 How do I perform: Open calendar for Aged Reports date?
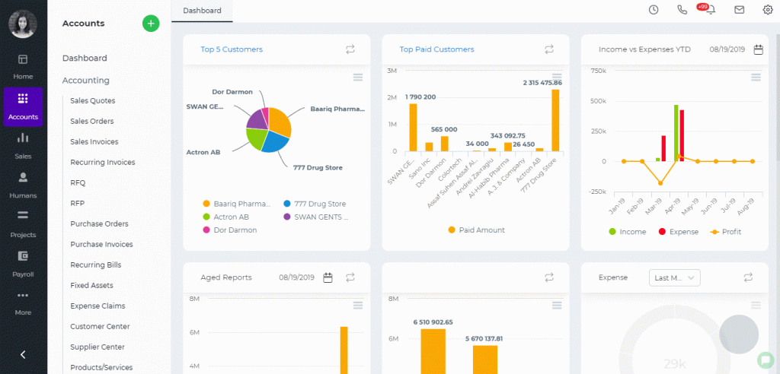328,277
